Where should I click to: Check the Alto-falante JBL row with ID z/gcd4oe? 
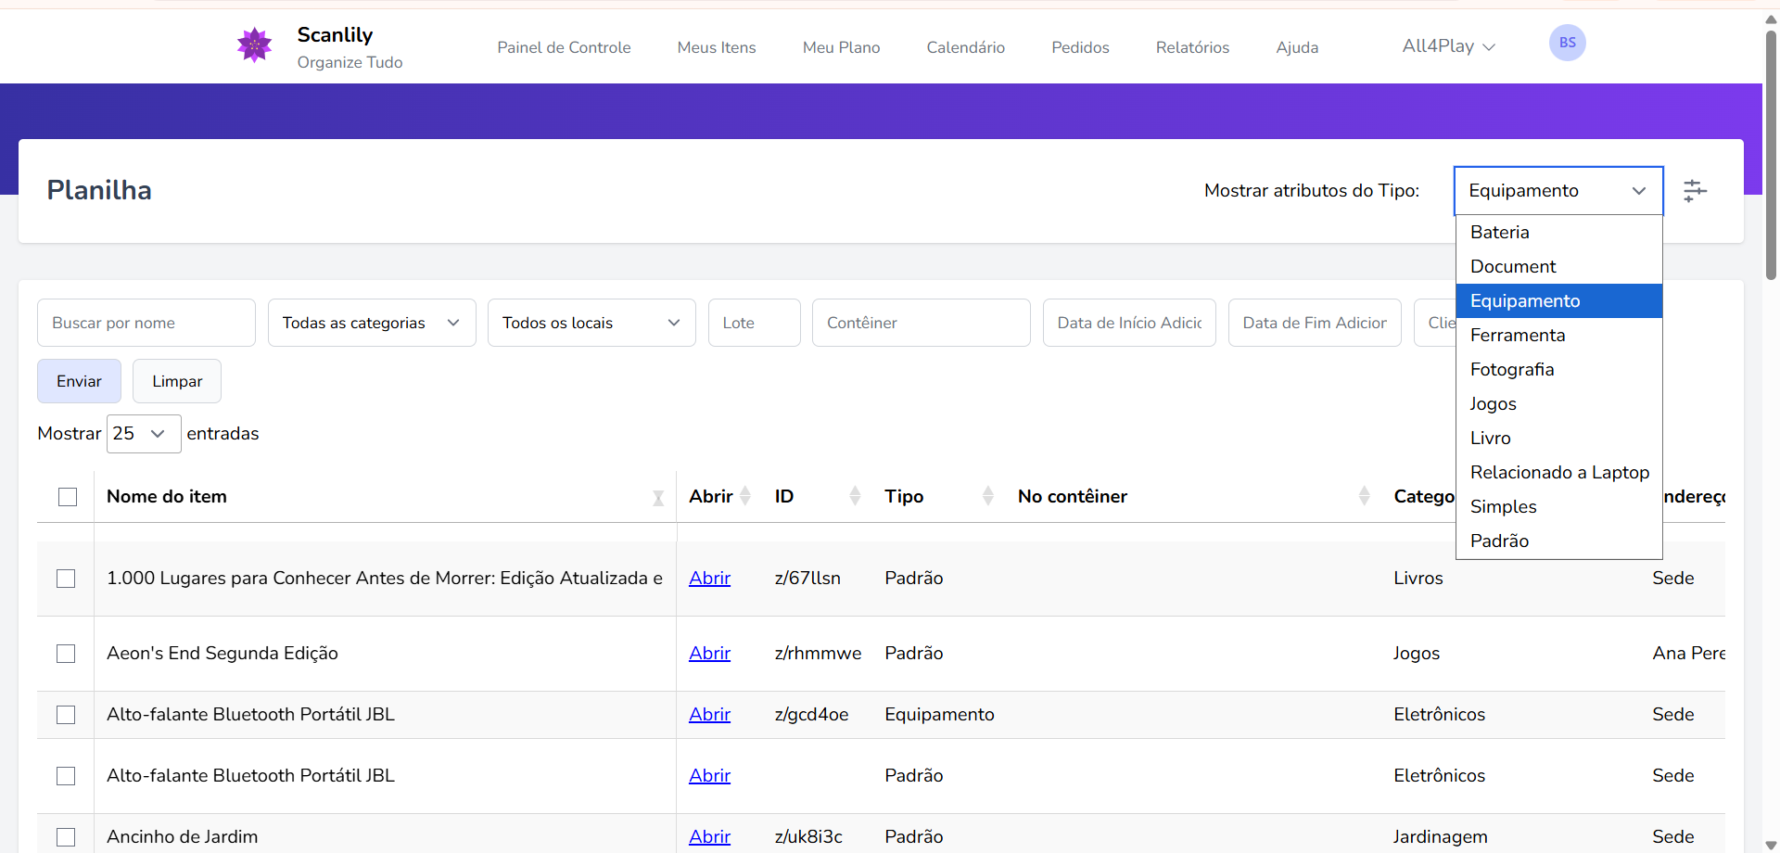pyautogui.click(x=66, y=715)
